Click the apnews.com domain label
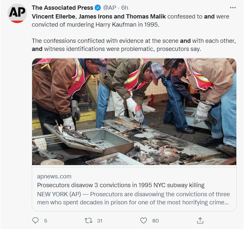The width and height of the screenshot is (247, 229). coord(54,176)
